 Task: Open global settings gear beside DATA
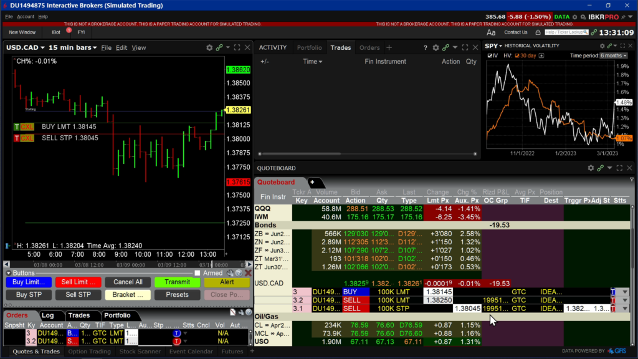pos(575,17)
